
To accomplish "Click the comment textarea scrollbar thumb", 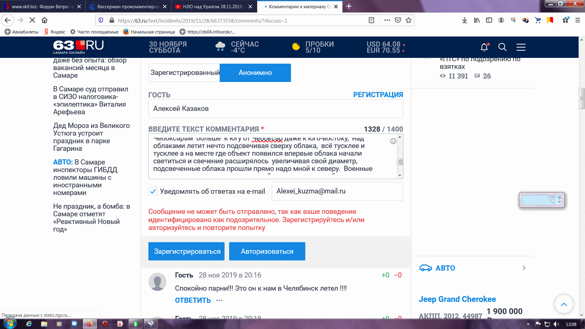I will click(400, 162).
